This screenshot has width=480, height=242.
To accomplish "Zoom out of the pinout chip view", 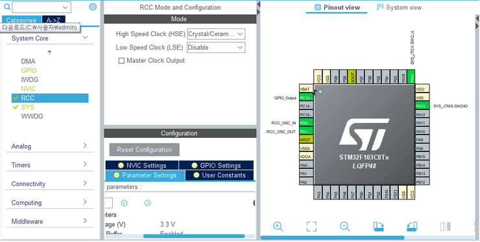I will [344, 226].
